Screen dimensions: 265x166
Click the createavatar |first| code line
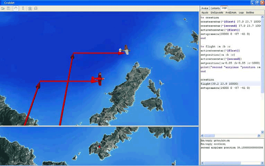tap(231, 22)
